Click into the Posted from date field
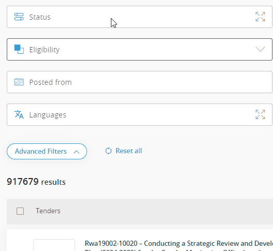The height and width of the screenshot is (251, 273). 139,82
